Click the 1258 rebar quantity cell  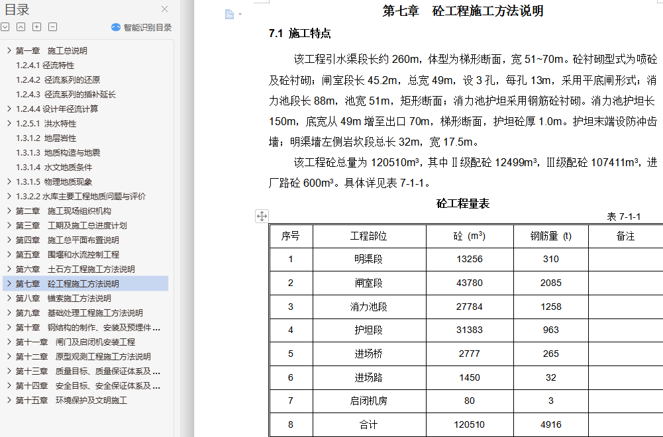[x=551, y=307]
